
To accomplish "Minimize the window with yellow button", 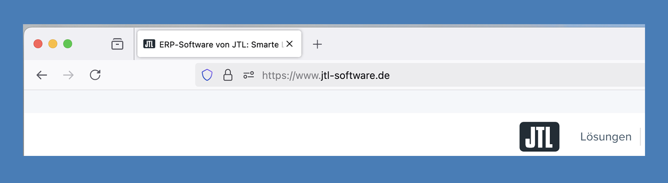I will coord(53,44).
